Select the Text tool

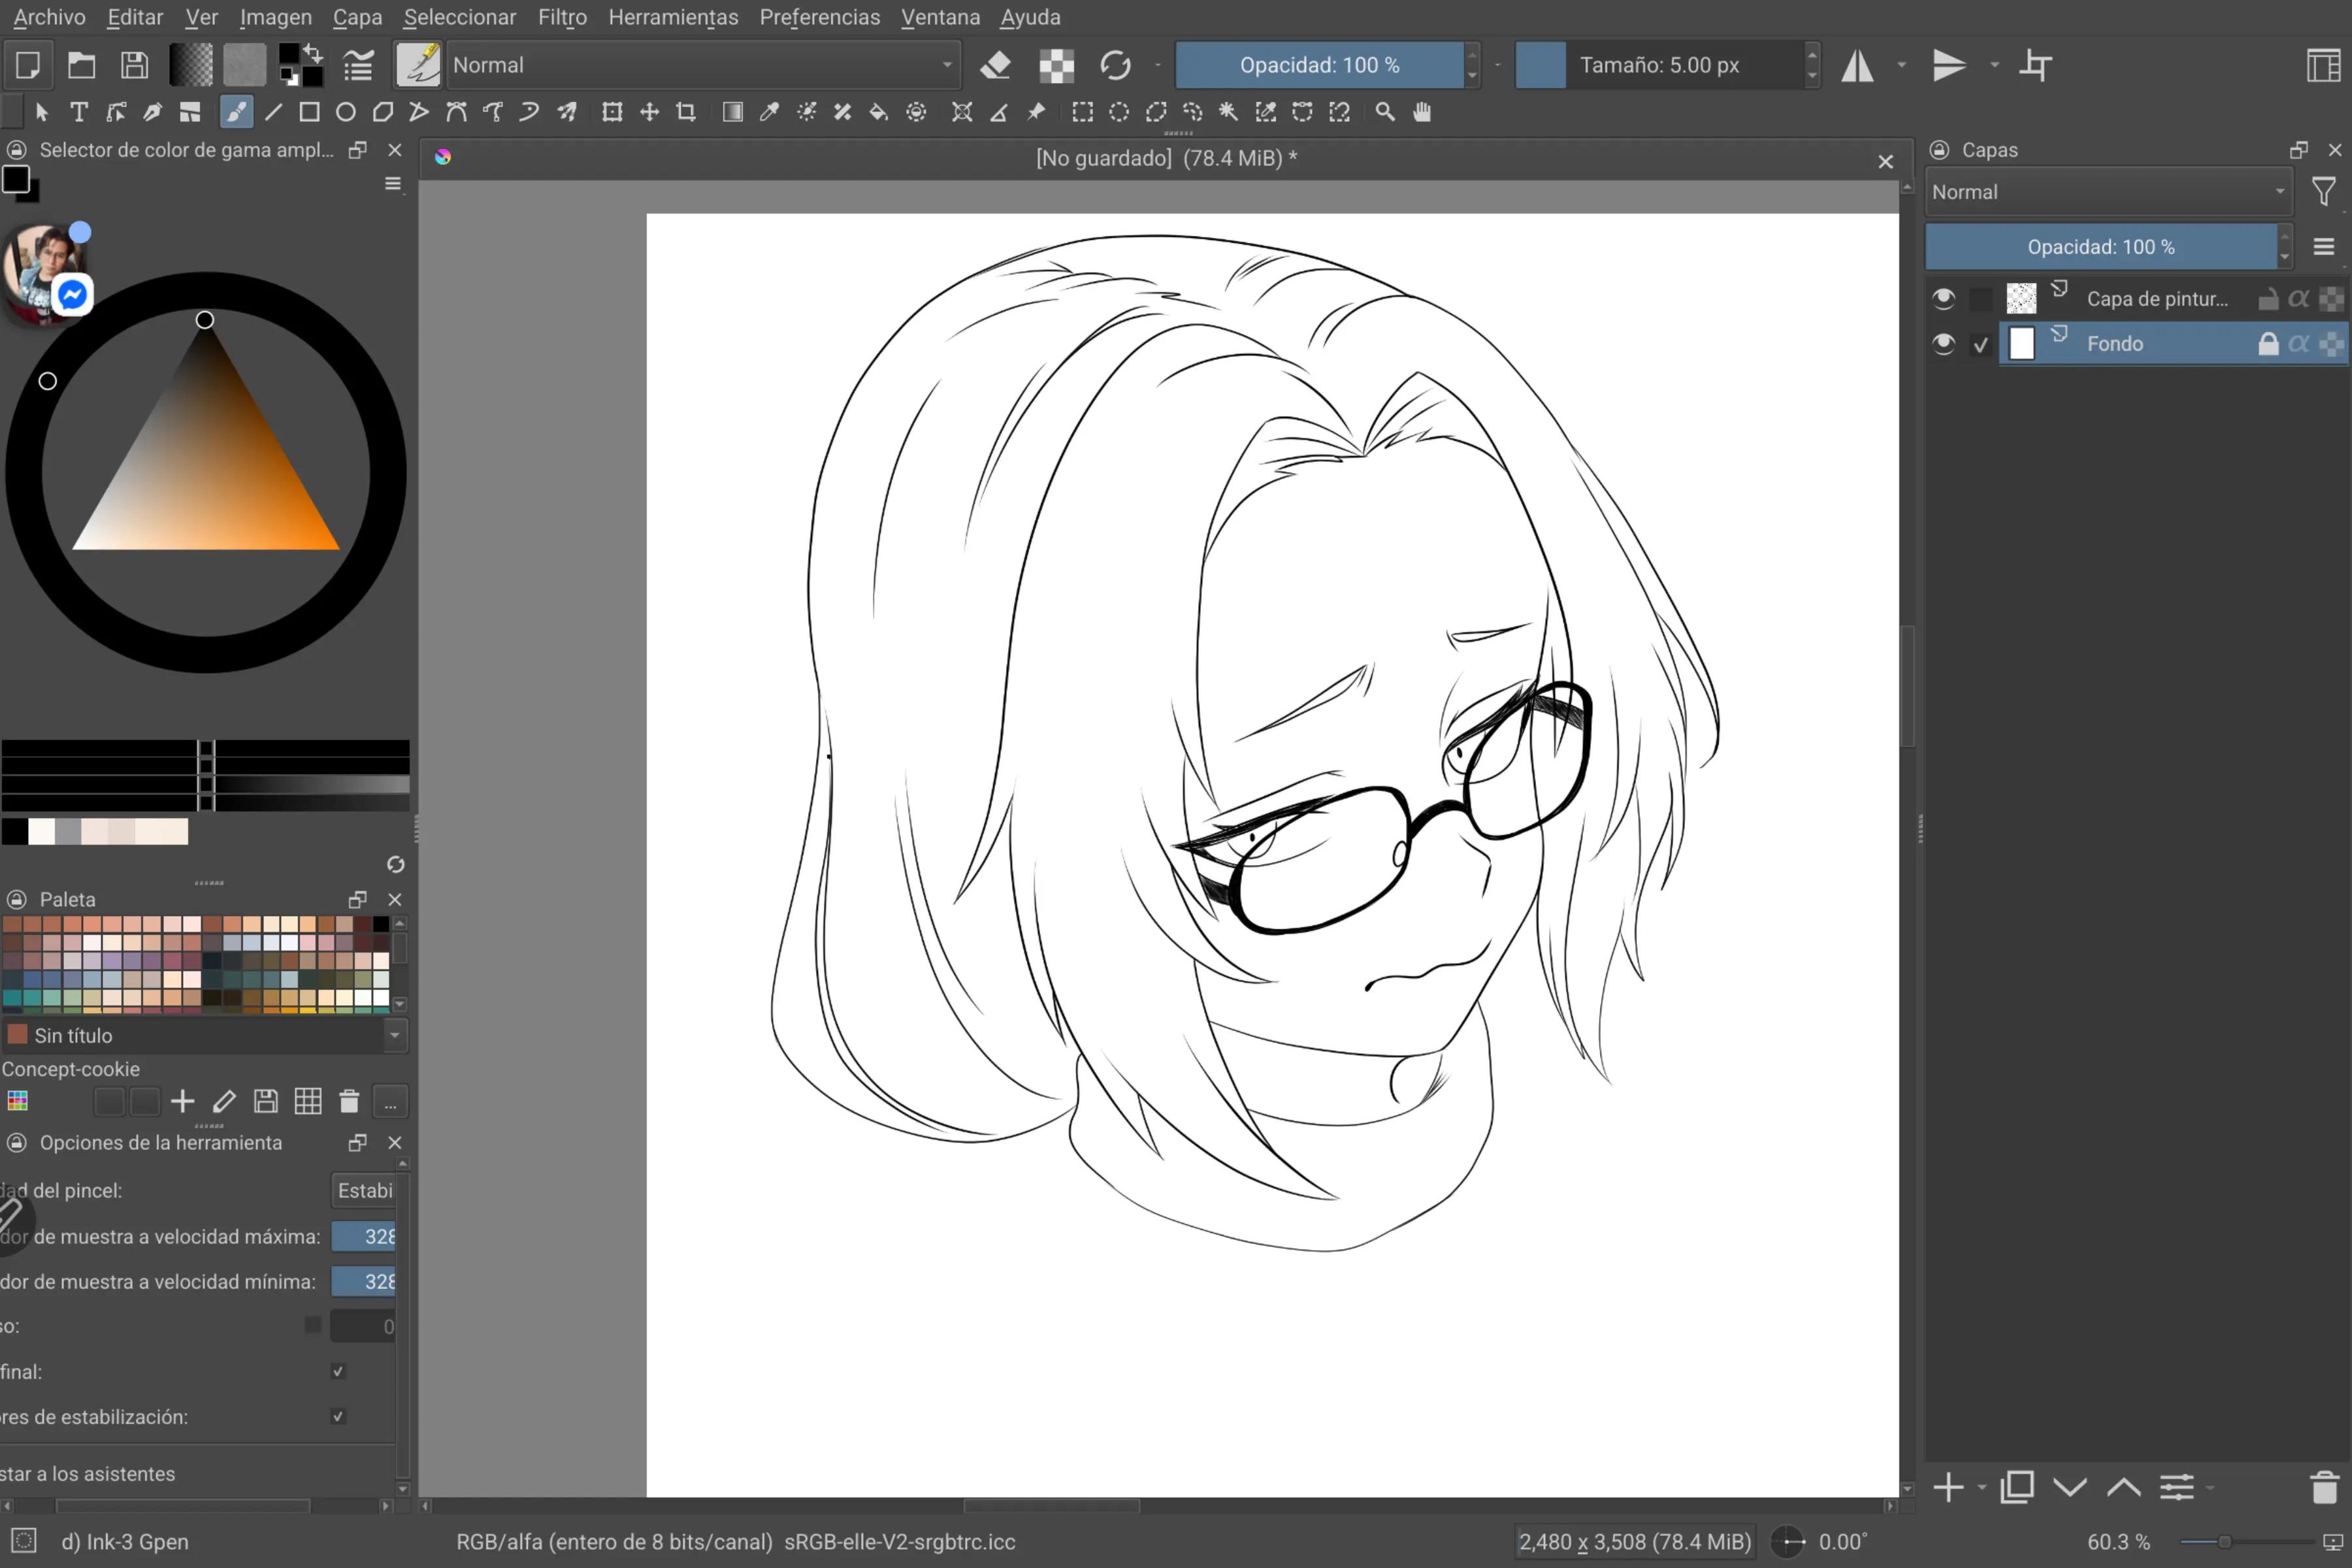tap(78, 112)
